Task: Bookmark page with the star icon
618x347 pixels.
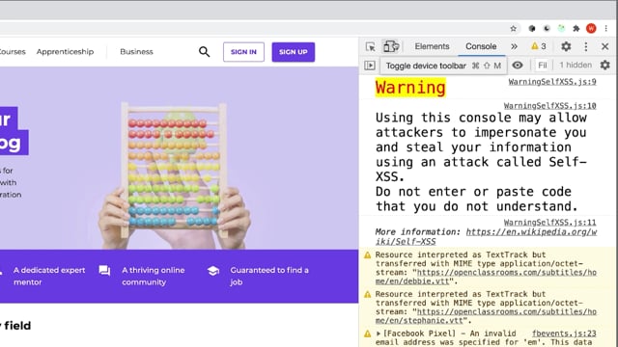Action: 513,28
